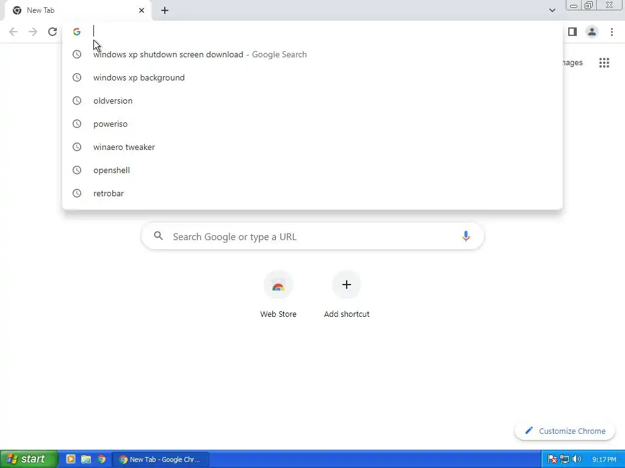Click the 9:17 PM taskbar clock

point(604,459)
